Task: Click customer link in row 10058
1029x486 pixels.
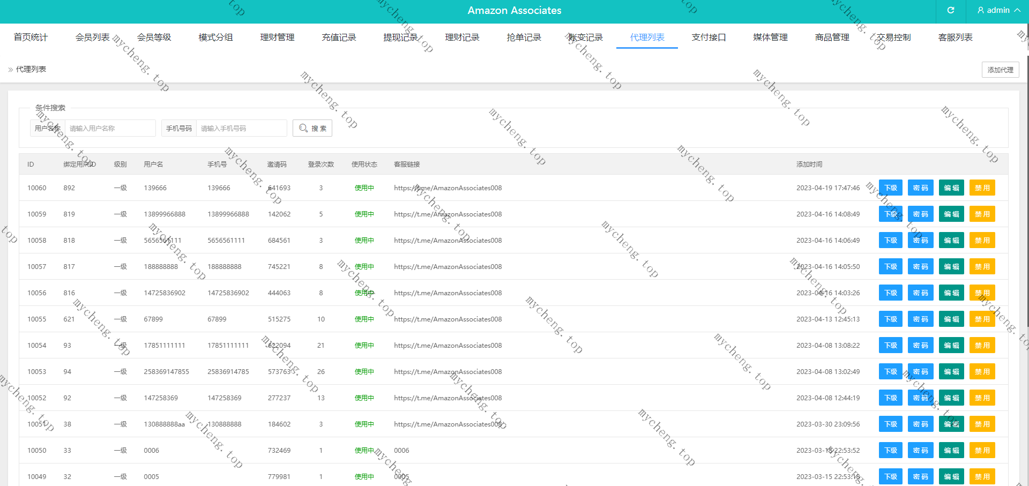Action: pos(448,240)
